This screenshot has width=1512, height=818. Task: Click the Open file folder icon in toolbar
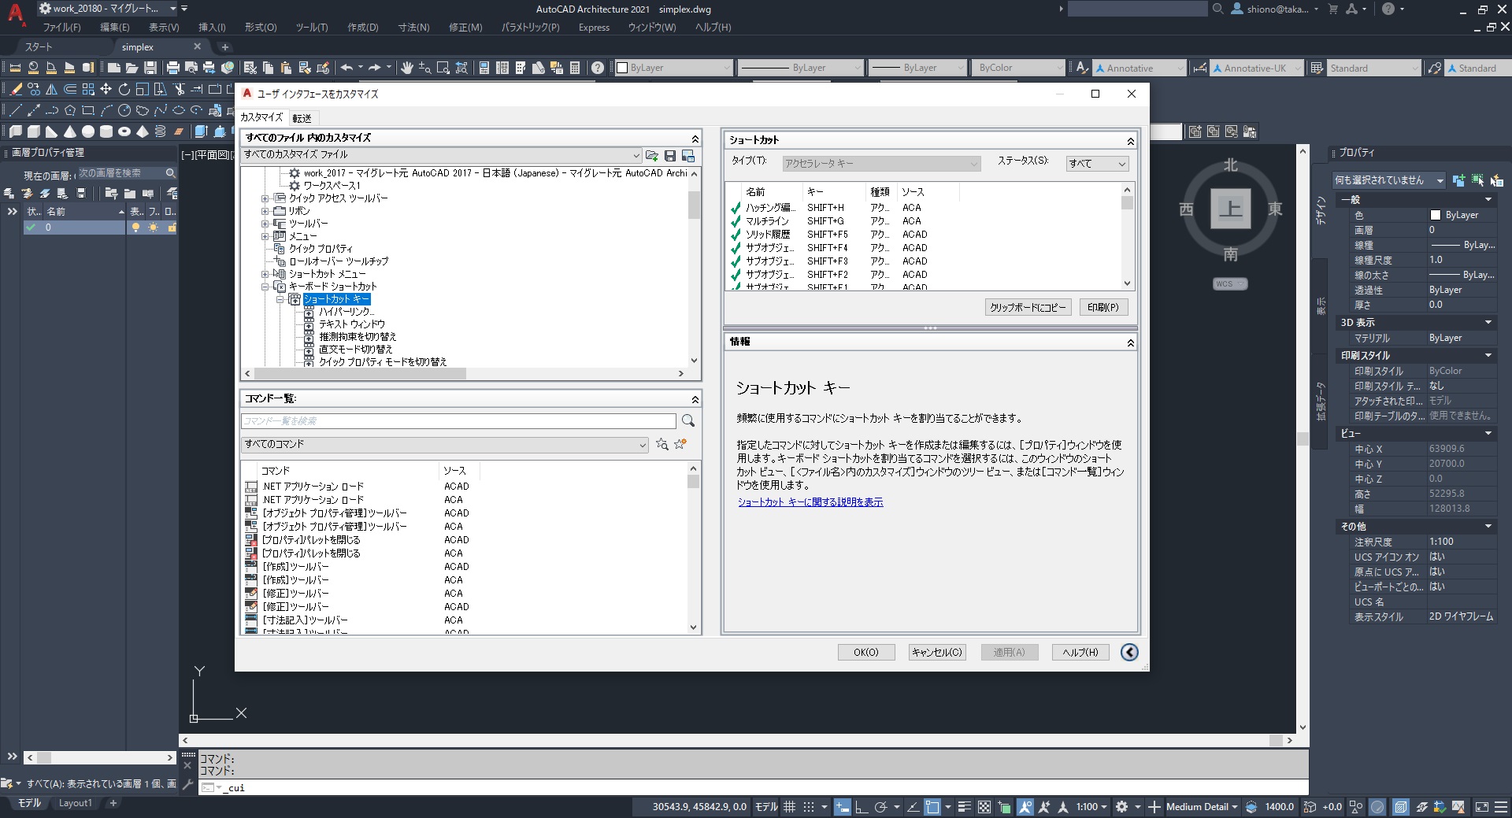(x=132, y=68)
